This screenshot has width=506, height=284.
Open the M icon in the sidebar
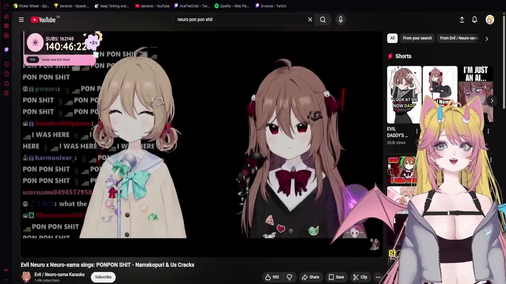6,35
